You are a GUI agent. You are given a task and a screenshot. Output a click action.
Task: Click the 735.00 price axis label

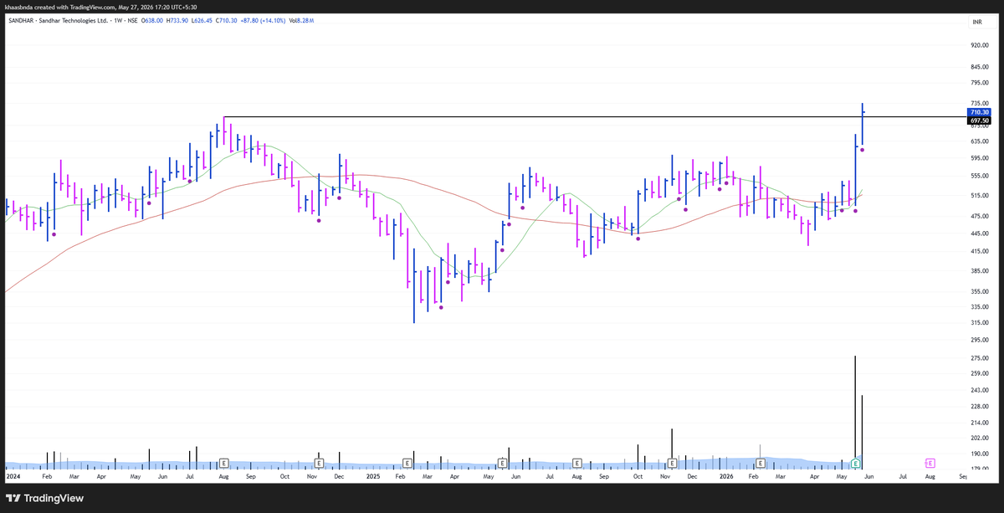point(980,103)
